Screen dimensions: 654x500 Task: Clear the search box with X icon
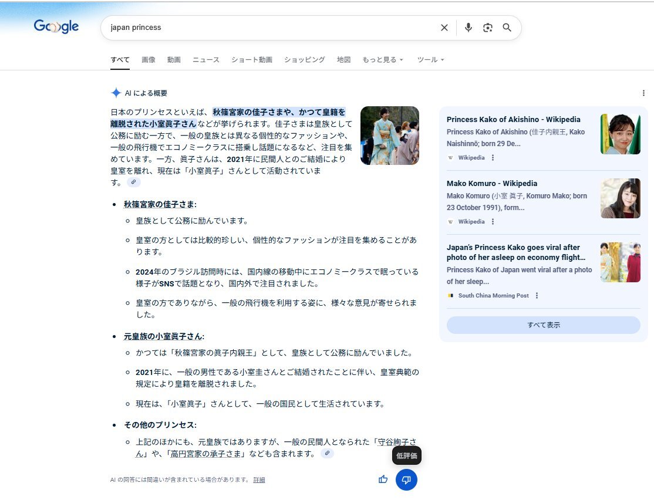[444, 28]
